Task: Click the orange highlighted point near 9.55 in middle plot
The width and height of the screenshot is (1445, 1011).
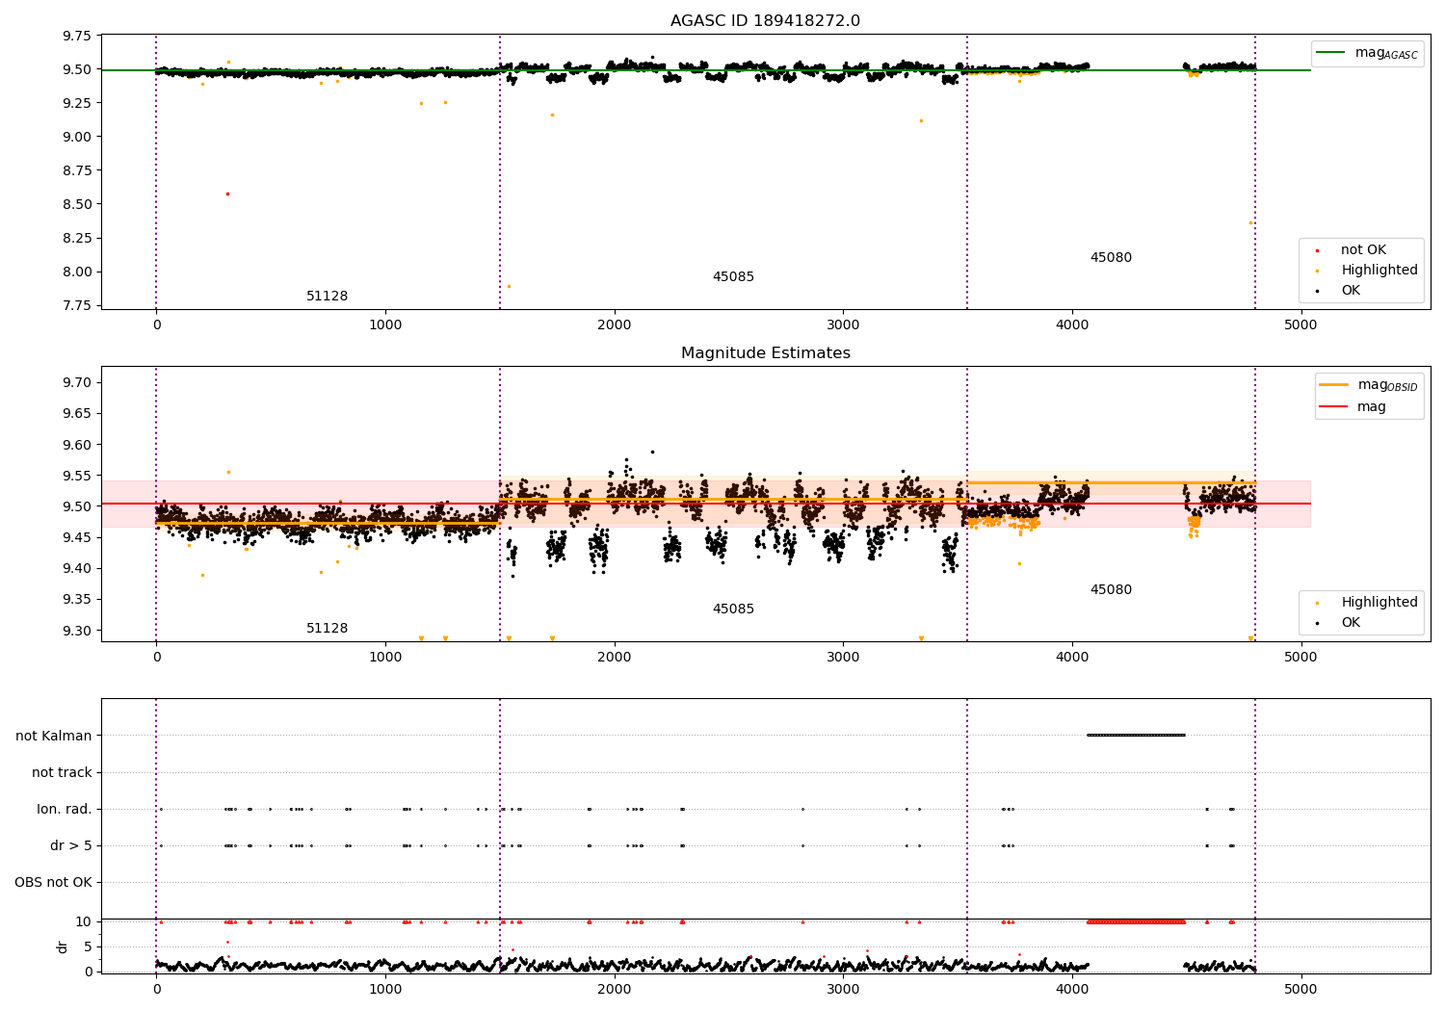Action: pos(228,472)
